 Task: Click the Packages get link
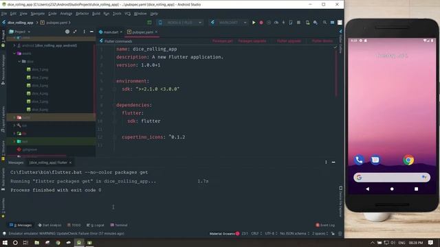[x=222, y=41]
